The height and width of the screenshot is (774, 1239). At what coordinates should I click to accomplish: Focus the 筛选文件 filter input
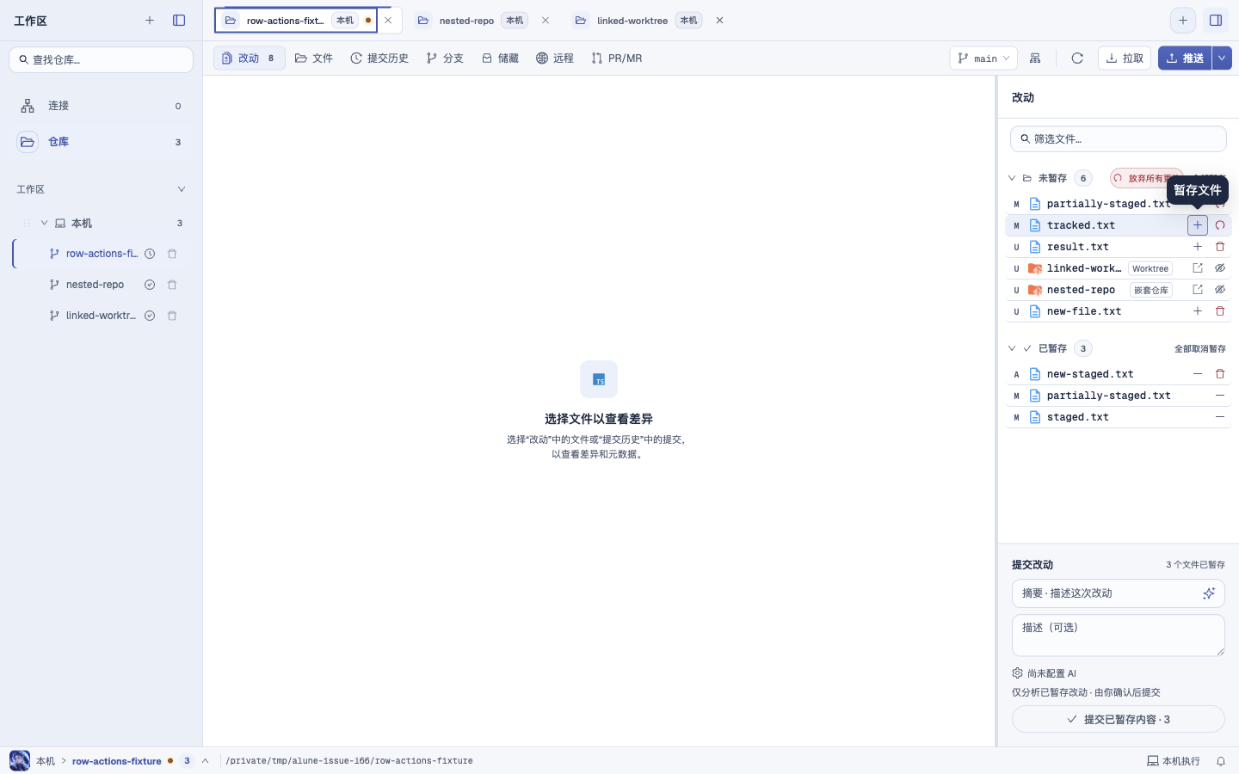(1119, 138)
